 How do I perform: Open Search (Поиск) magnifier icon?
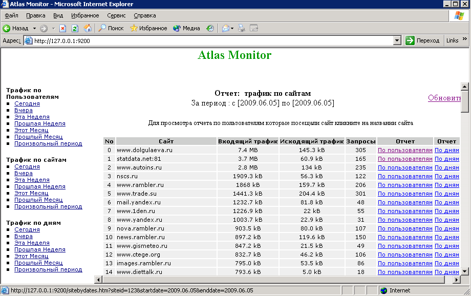[102, 28]
